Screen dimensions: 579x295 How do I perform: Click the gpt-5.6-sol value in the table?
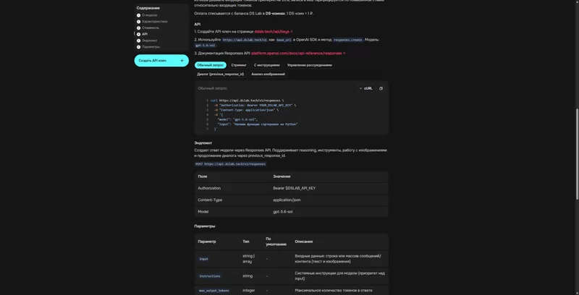(283, 212)
